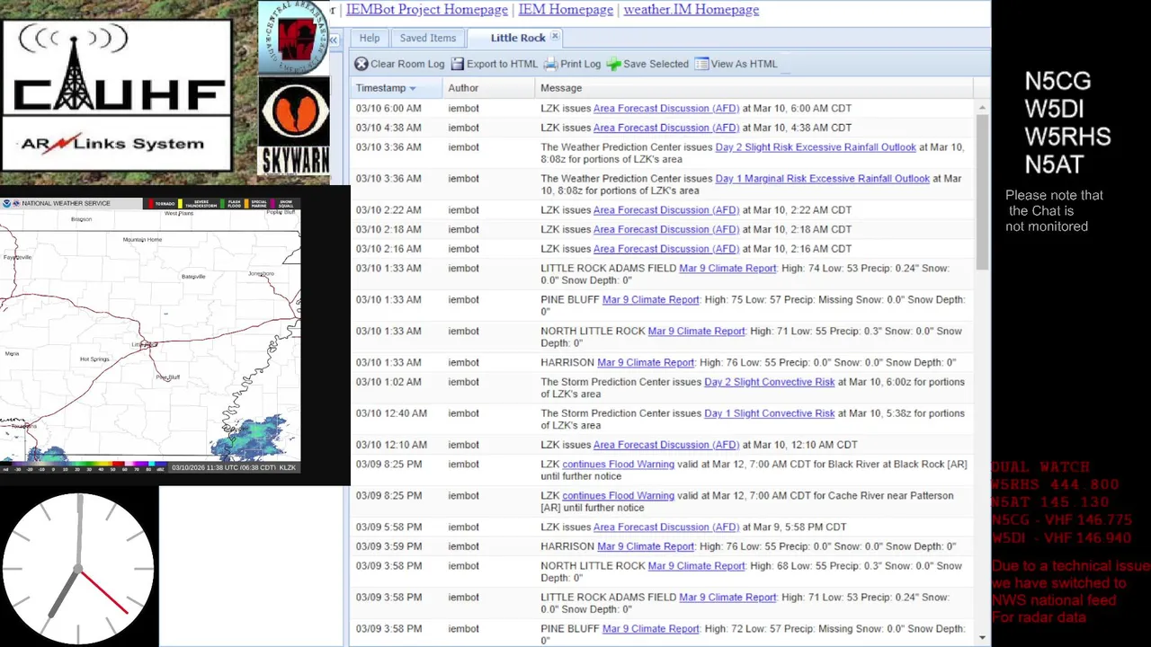Screen dimensions: 1151x647
Task: Click the scrollbar up arrow
Action: tap(982, 106)
